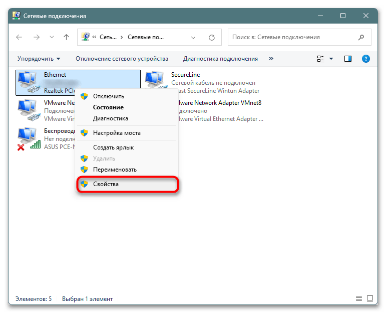
Task: Click the shield icon next to Свойства
Action: 84,184
